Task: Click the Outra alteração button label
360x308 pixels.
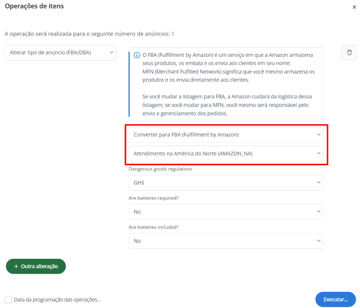Action: (x=39, y=266)
